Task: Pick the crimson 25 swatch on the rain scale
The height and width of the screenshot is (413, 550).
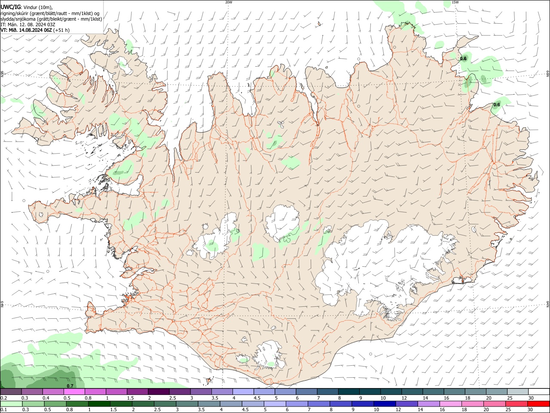Action: [517, 404]
